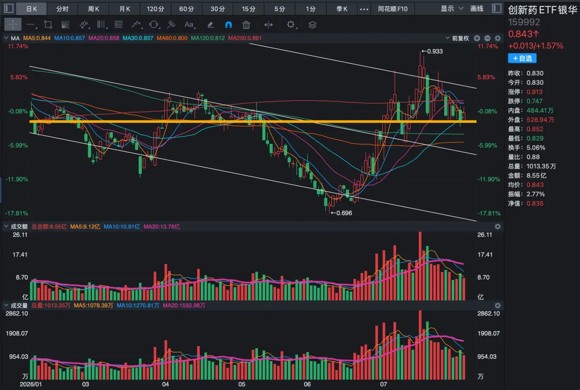Switch to 120分 period tab

click(155, 9)
